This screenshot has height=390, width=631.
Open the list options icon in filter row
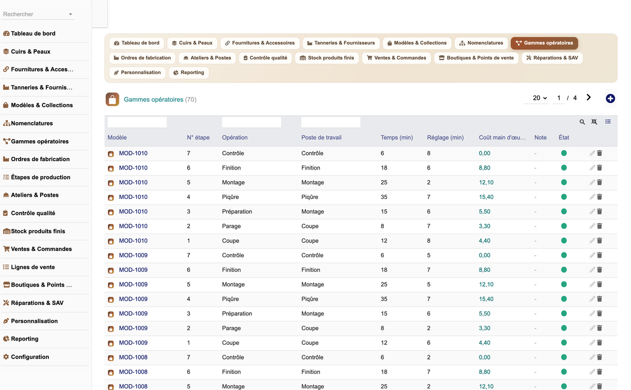(x=608, y=122)
